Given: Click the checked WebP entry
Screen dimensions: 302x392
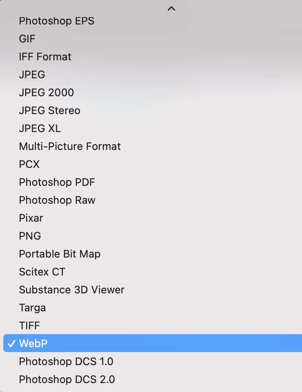Looking at the screenshot, I should [x=153, y=343].
